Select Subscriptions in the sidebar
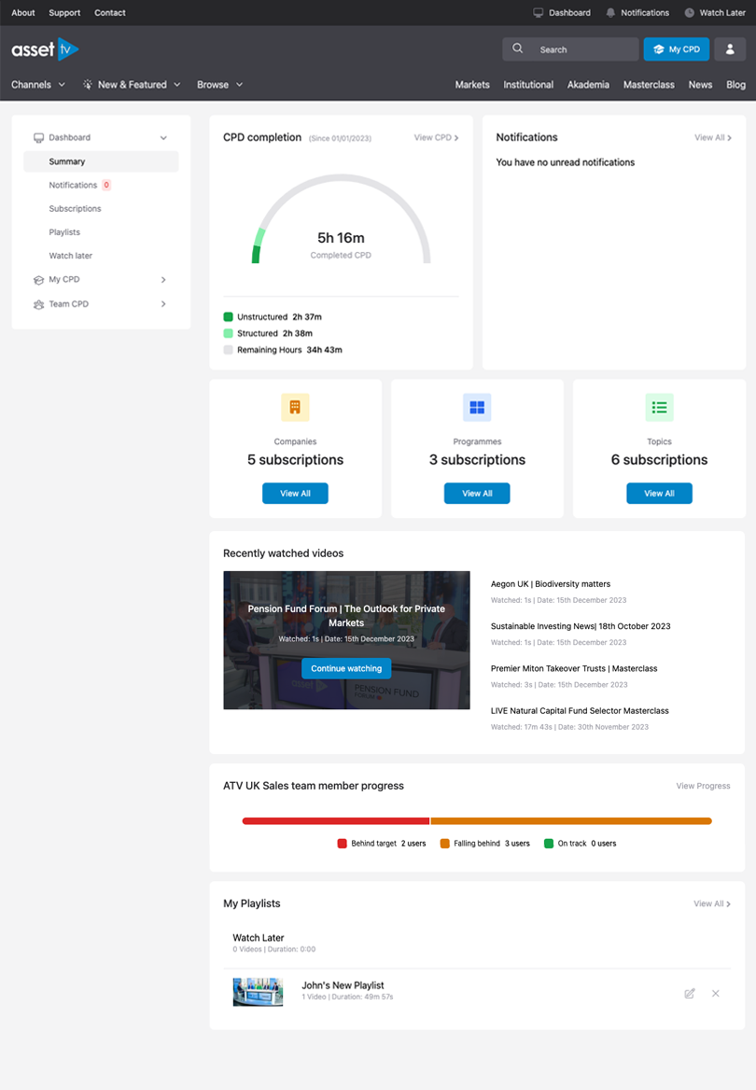The height and width of the screenshot is (1090, 756). pos(75,209)
